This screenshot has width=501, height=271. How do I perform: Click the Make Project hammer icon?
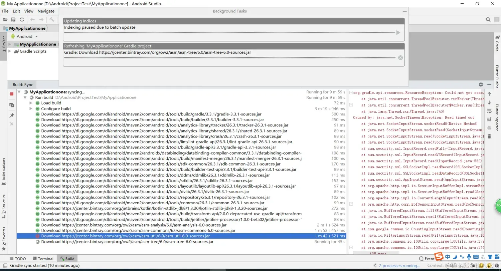coord(52,20)
